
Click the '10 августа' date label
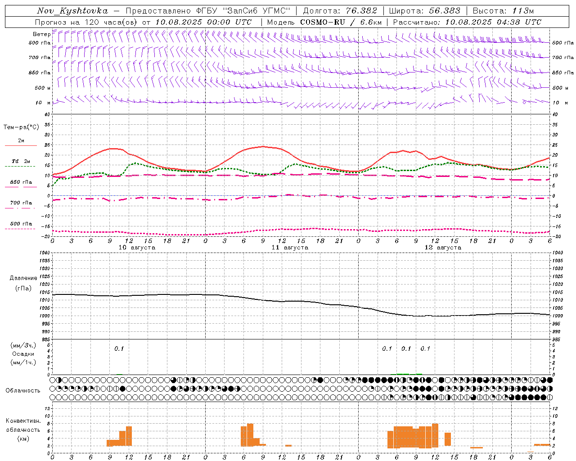point(137,248)
